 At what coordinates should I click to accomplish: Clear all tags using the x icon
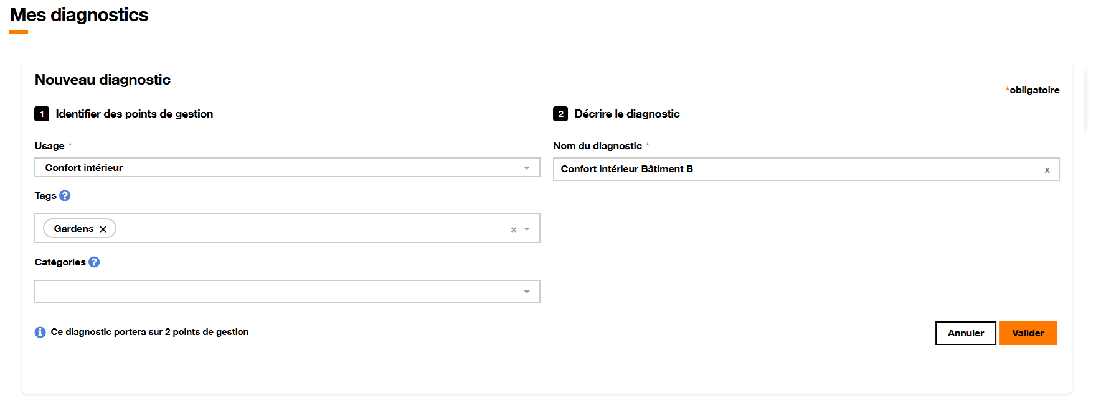point(513,229)
